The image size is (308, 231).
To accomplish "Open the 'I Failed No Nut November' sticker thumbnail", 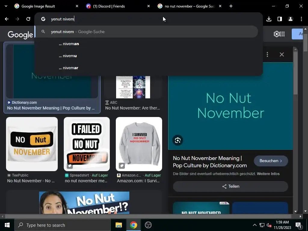I will click(87, 144).
